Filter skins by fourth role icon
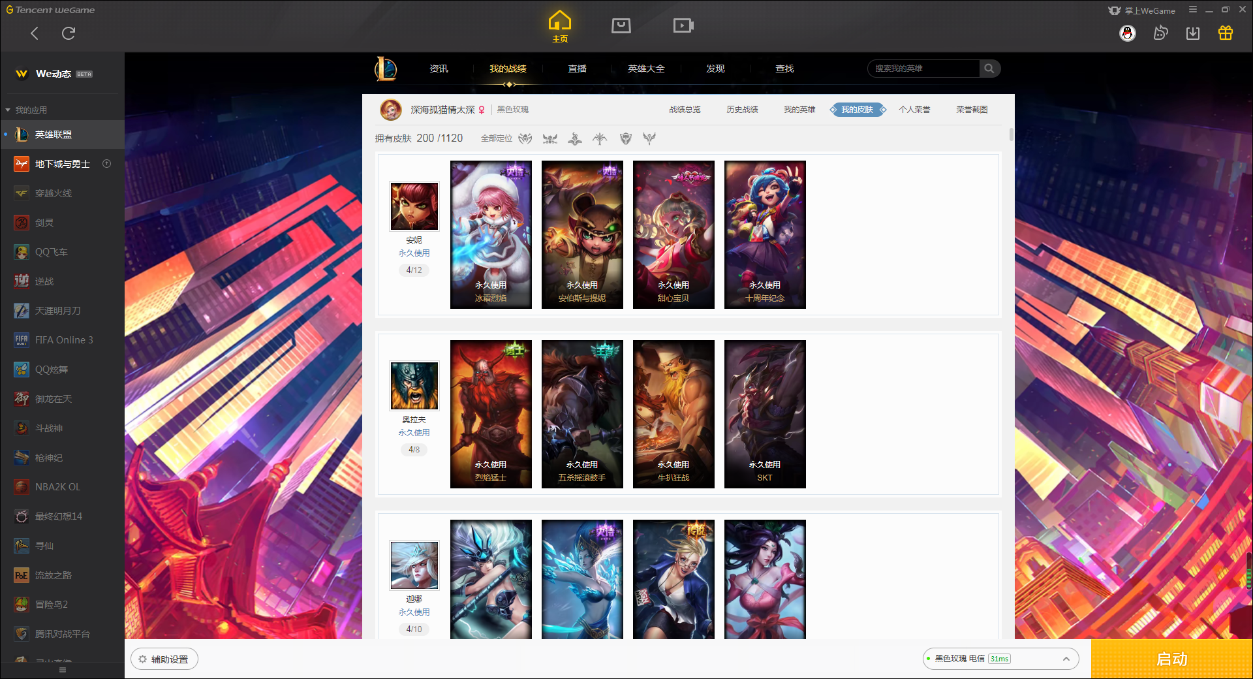Image resolution: width=1253 pixels, height=679 pixels. point(600,138)
